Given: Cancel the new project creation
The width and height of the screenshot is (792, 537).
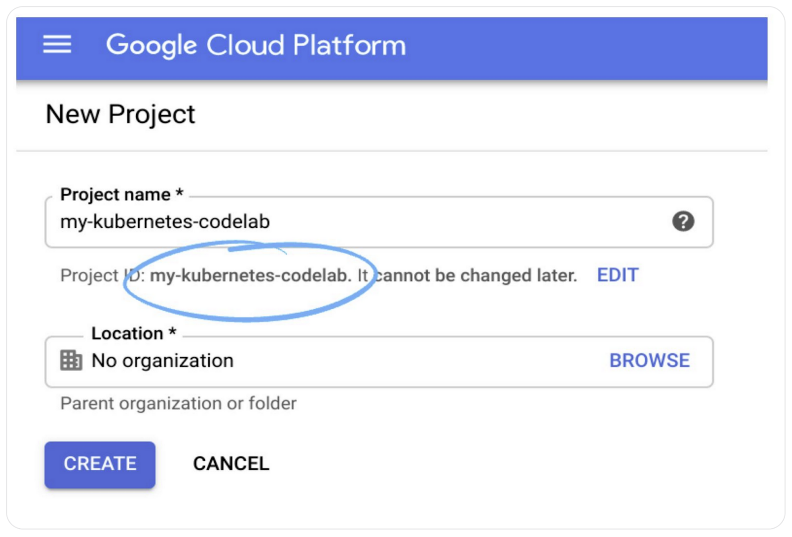Looking at the screenshot, I should coord(231,464).
